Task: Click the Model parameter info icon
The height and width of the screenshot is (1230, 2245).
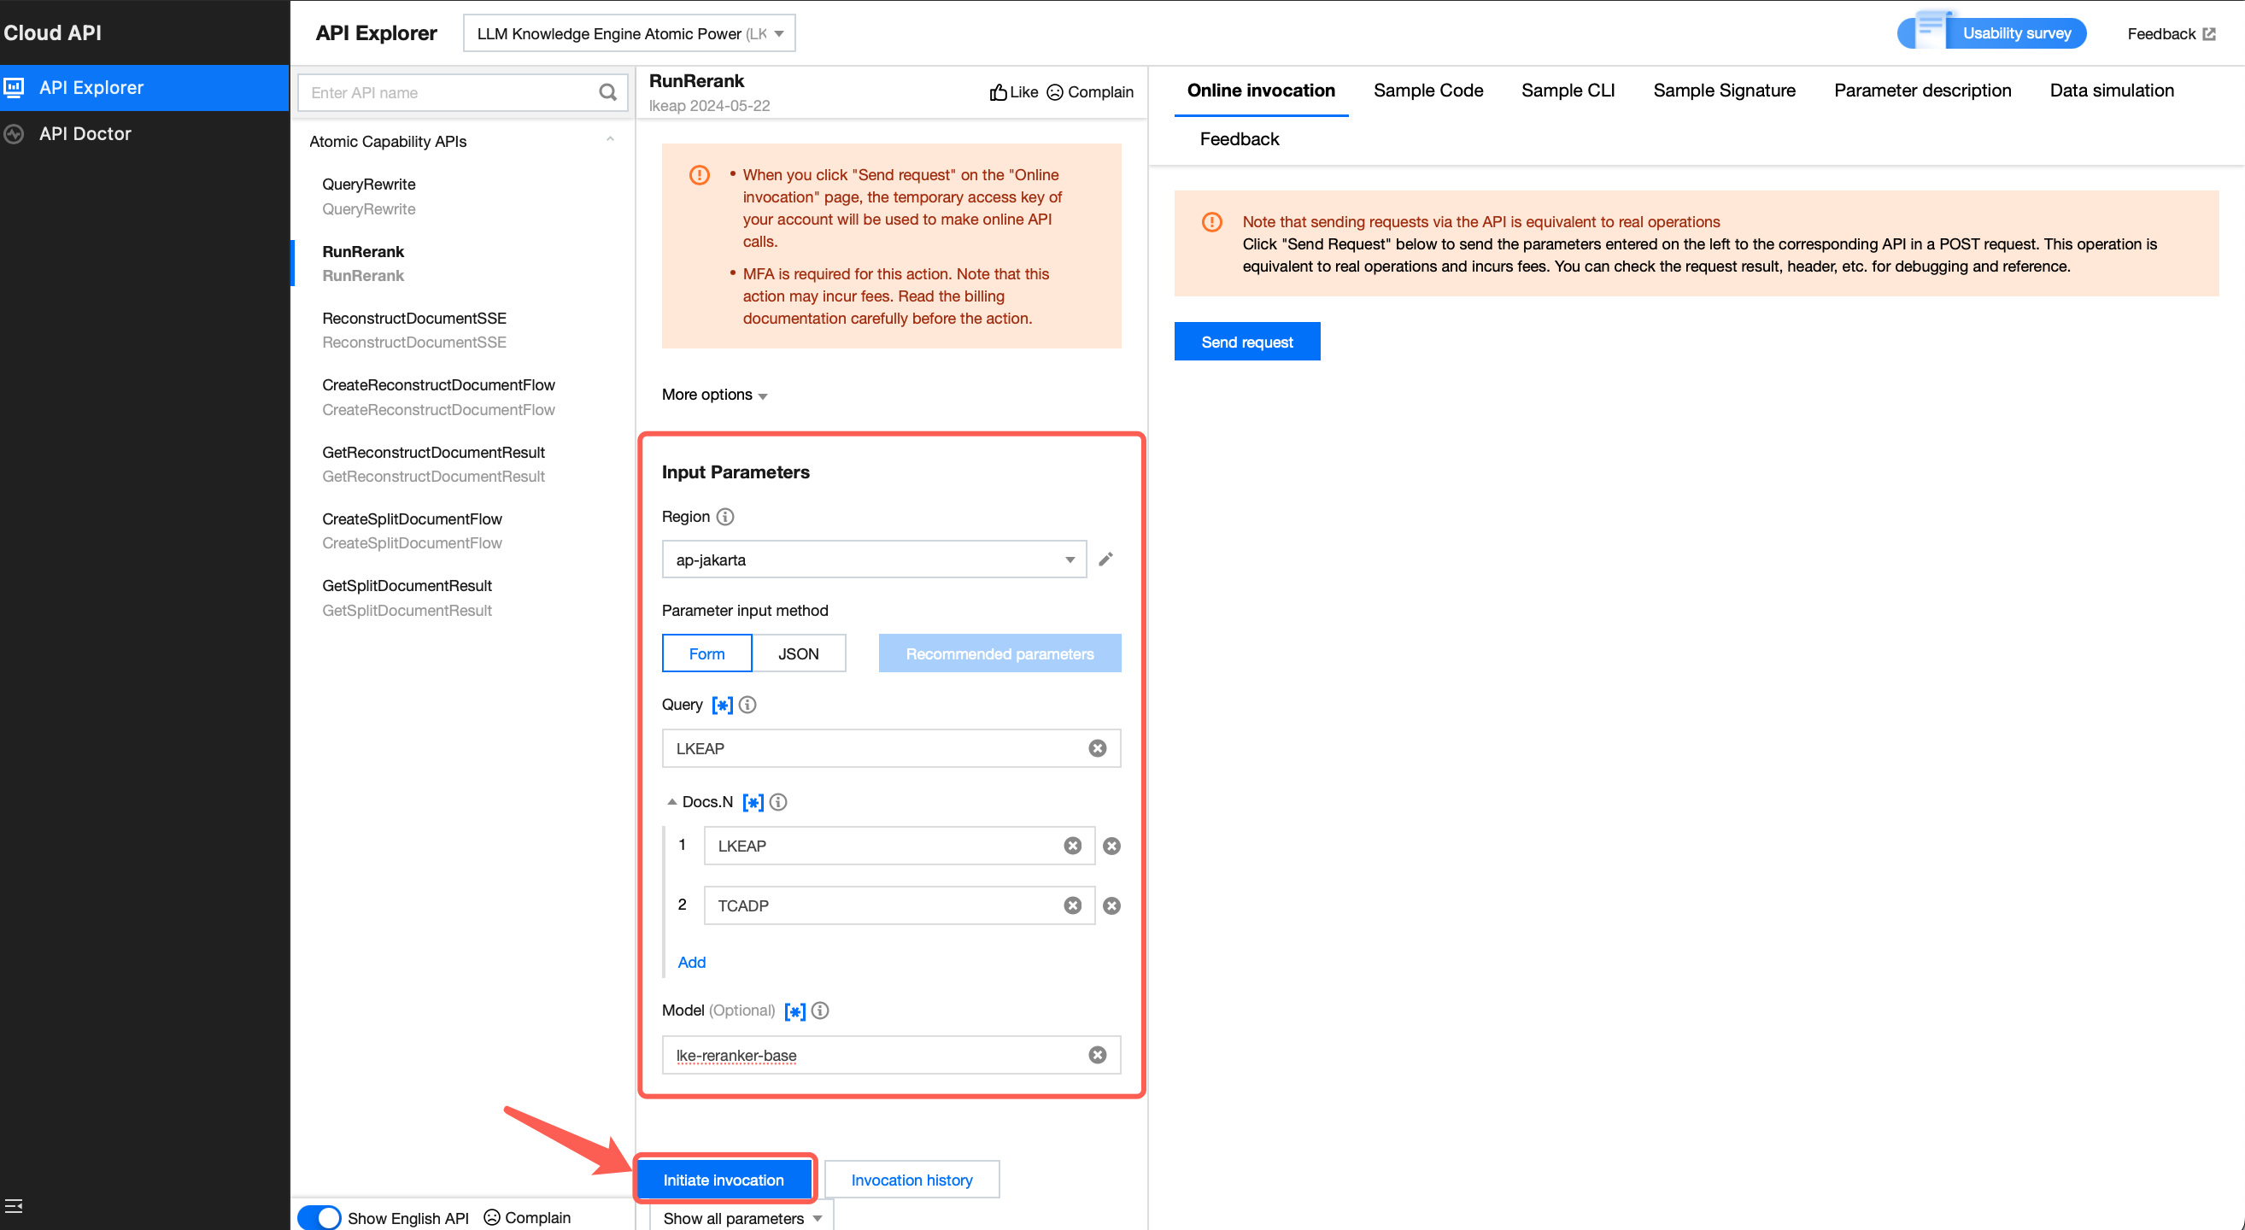Action: (820, 1010)
